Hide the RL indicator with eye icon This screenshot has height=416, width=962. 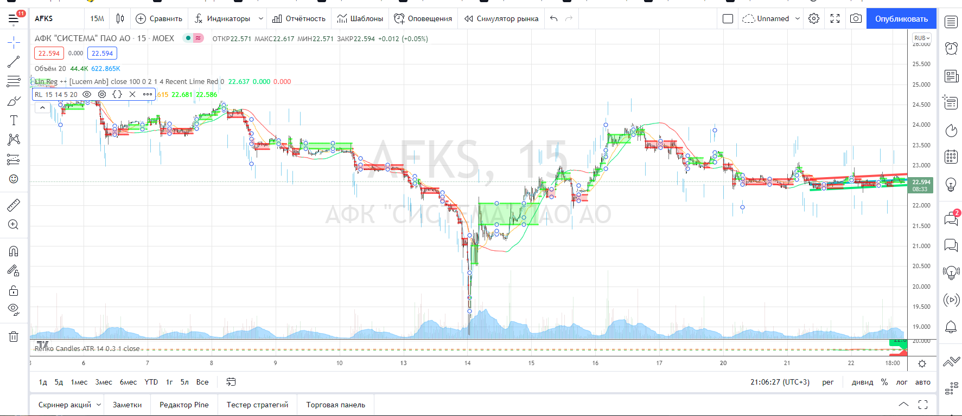click(87, 94)
